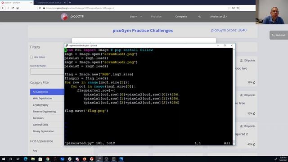
Task: Open the Compete page
Action: [181, 17]
